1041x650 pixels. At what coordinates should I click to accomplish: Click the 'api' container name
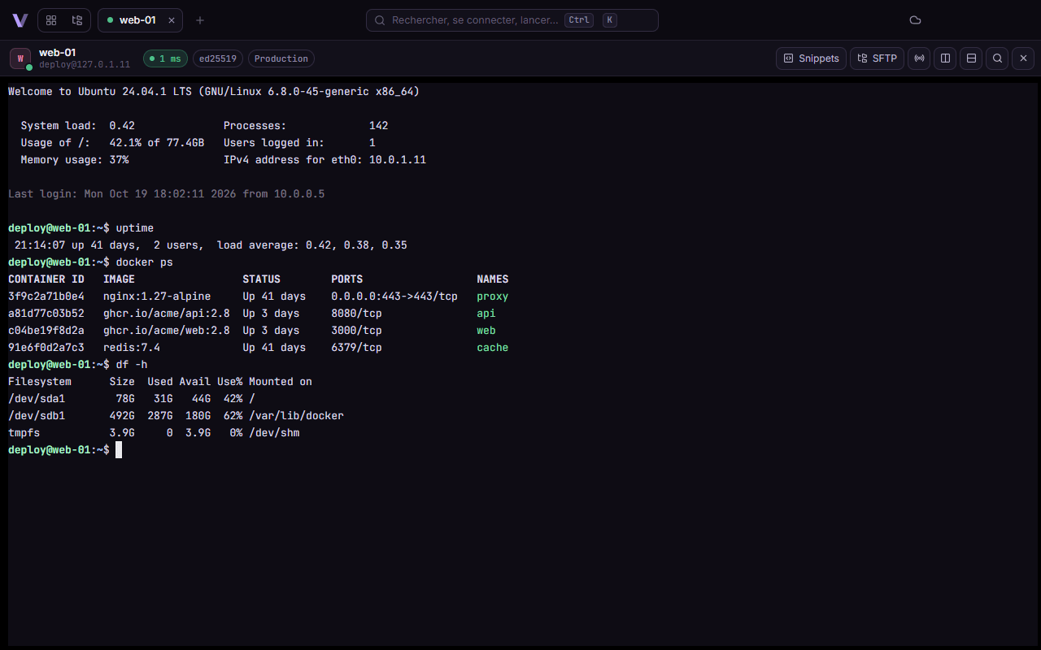(x=486, y=314)
